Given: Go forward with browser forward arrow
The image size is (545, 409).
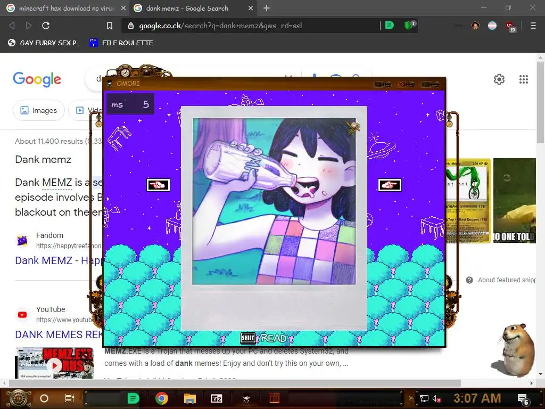Looking at the screenshot, I should (x=29, y=26).
